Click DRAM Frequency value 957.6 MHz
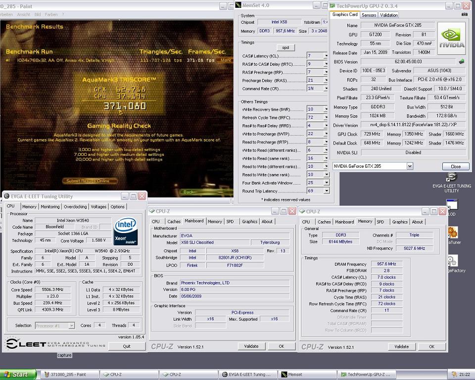Viewport: 475px width, 380px height. 386,264
